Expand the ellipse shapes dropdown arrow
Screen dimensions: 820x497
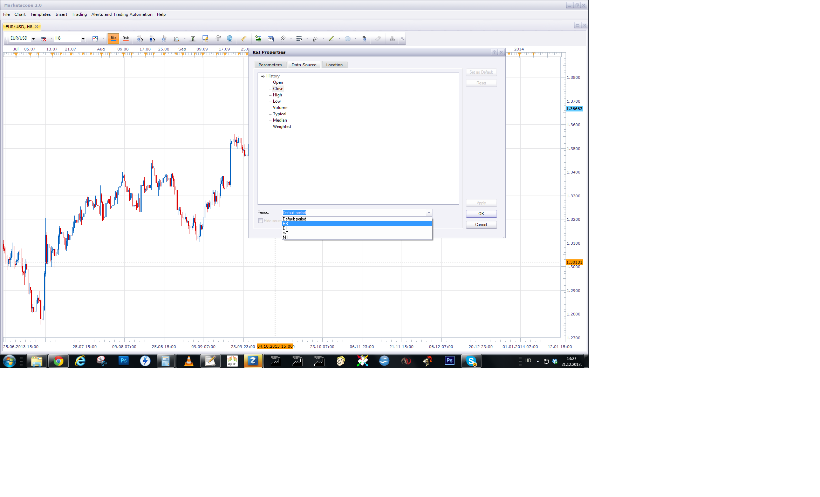click(x=355, y=39)
